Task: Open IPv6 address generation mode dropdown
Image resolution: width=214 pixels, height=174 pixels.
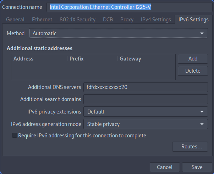Action: [146, 124]
